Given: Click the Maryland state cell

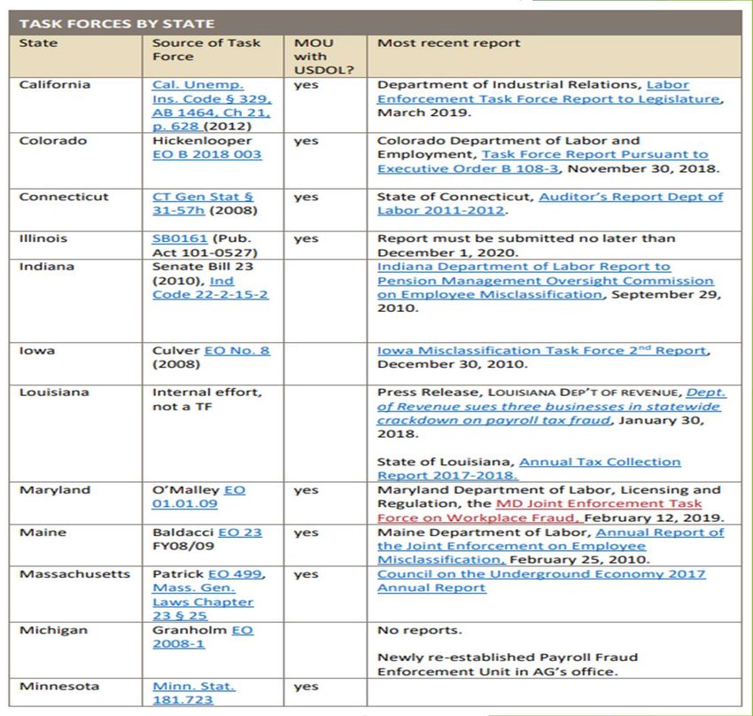Looking at the screenshot, I should (x=75, y=503).
